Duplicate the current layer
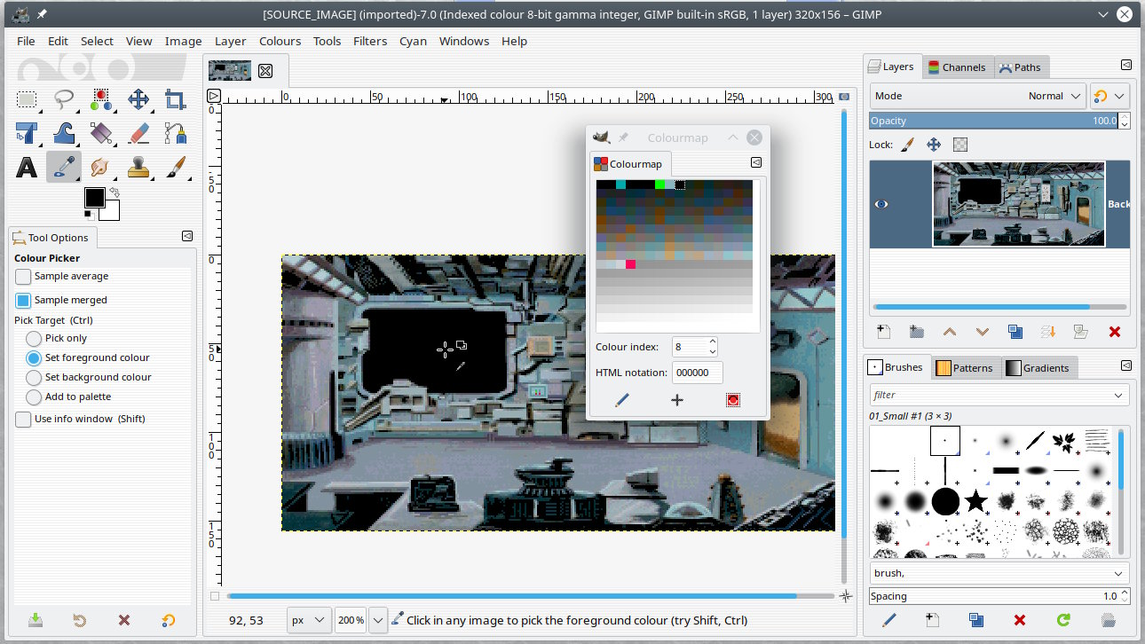1145x644 pixels. pos(1015,332)
